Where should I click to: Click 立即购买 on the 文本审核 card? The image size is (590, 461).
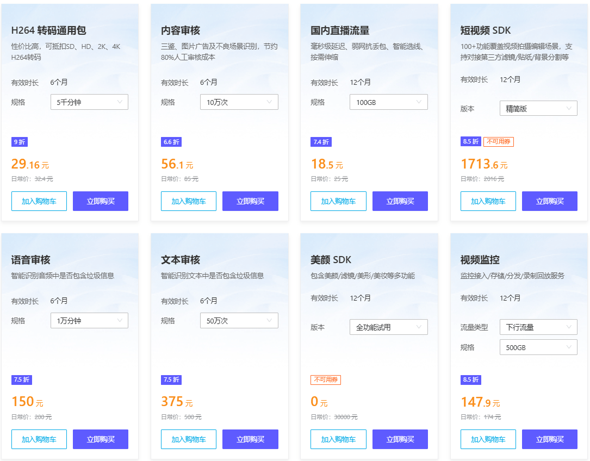coord(250,439)
